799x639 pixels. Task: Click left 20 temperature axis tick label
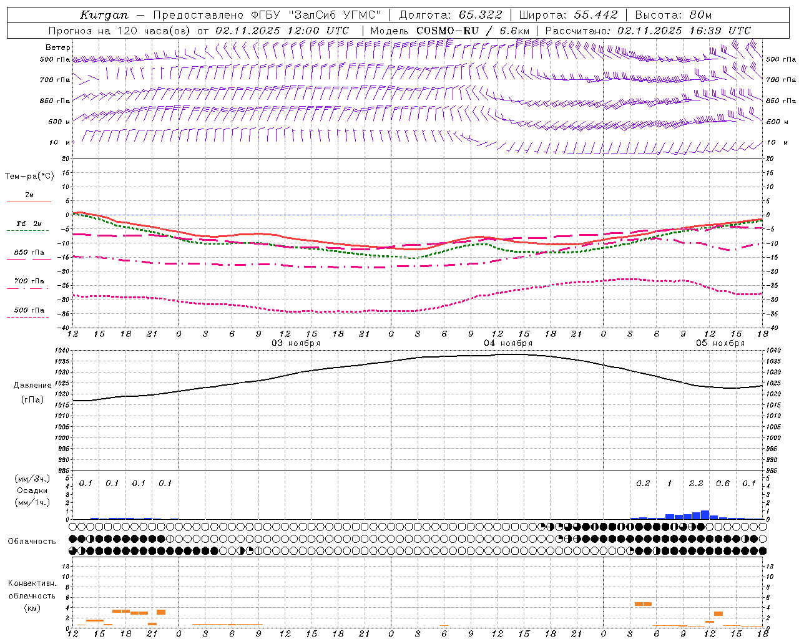point(66,159)
